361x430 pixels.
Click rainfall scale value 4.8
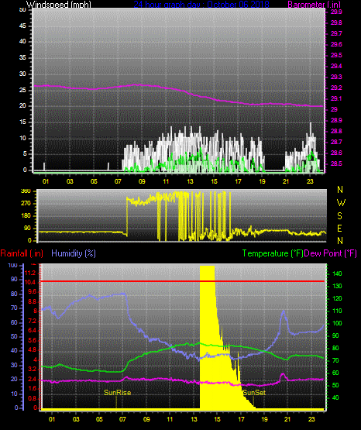click(x=32, y=350)
